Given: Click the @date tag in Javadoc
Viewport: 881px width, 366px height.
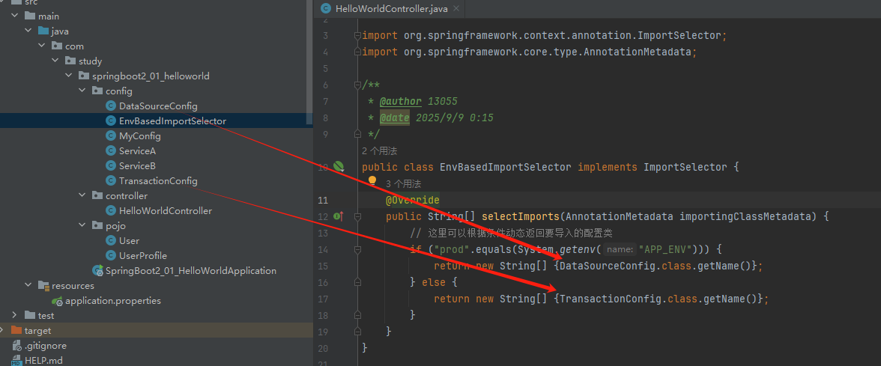Looking at the screenshot, I should 394,118.
